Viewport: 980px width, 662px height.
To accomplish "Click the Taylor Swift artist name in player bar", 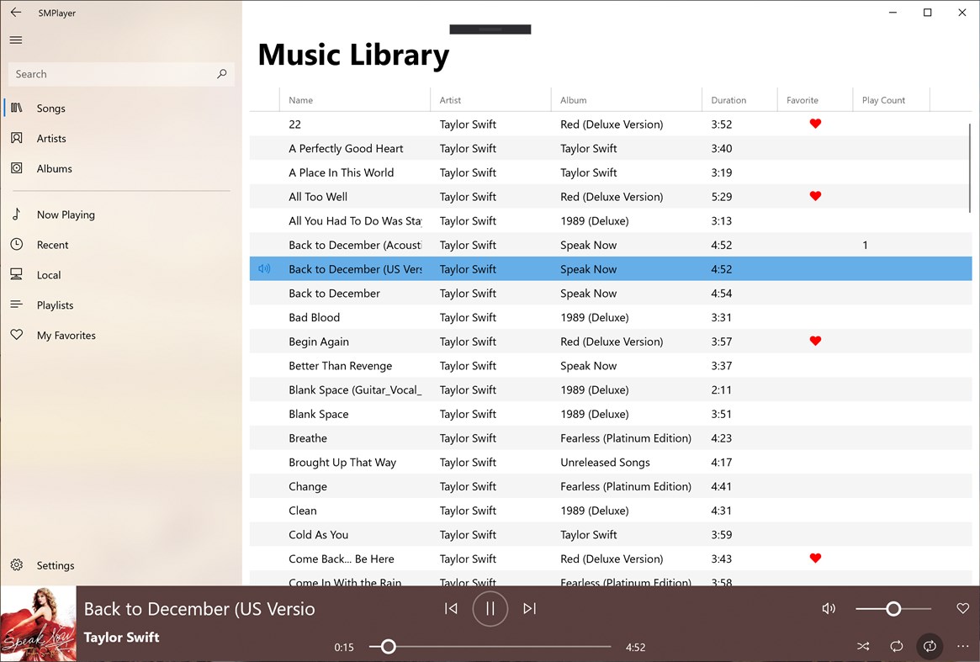I will click(x=121, y=637).
